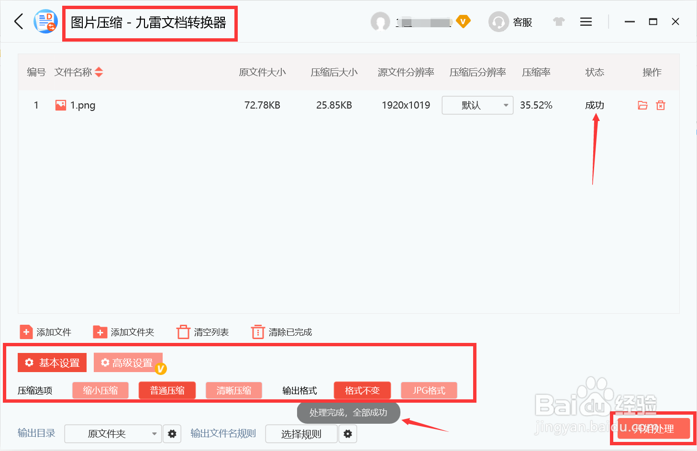Click the 文件名称 column header
The height and width of the screenshot is (451, 697).
[x=73, y=72]
